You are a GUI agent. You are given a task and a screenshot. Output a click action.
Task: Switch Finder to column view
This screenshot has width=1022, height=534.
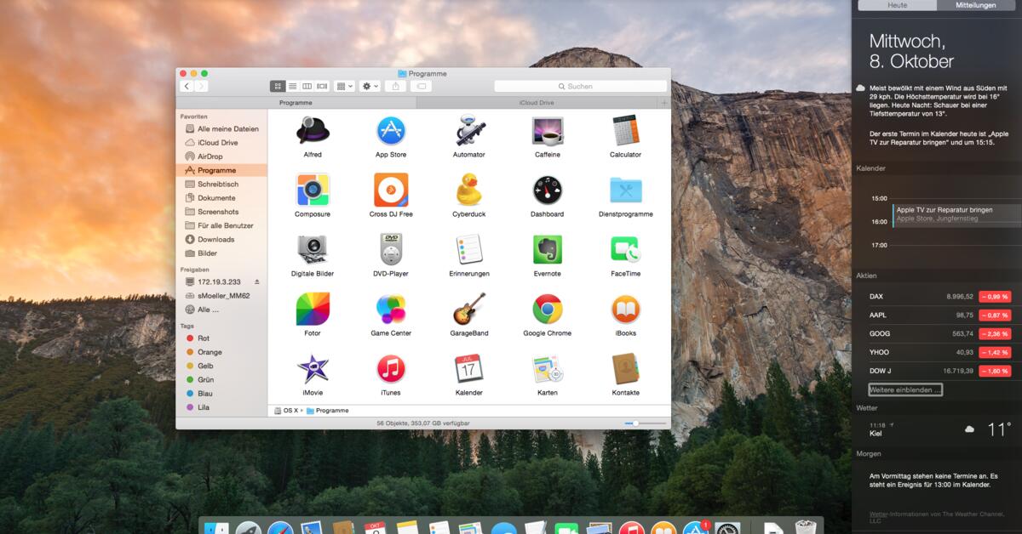pyautogui.click(x=307, y=86)
